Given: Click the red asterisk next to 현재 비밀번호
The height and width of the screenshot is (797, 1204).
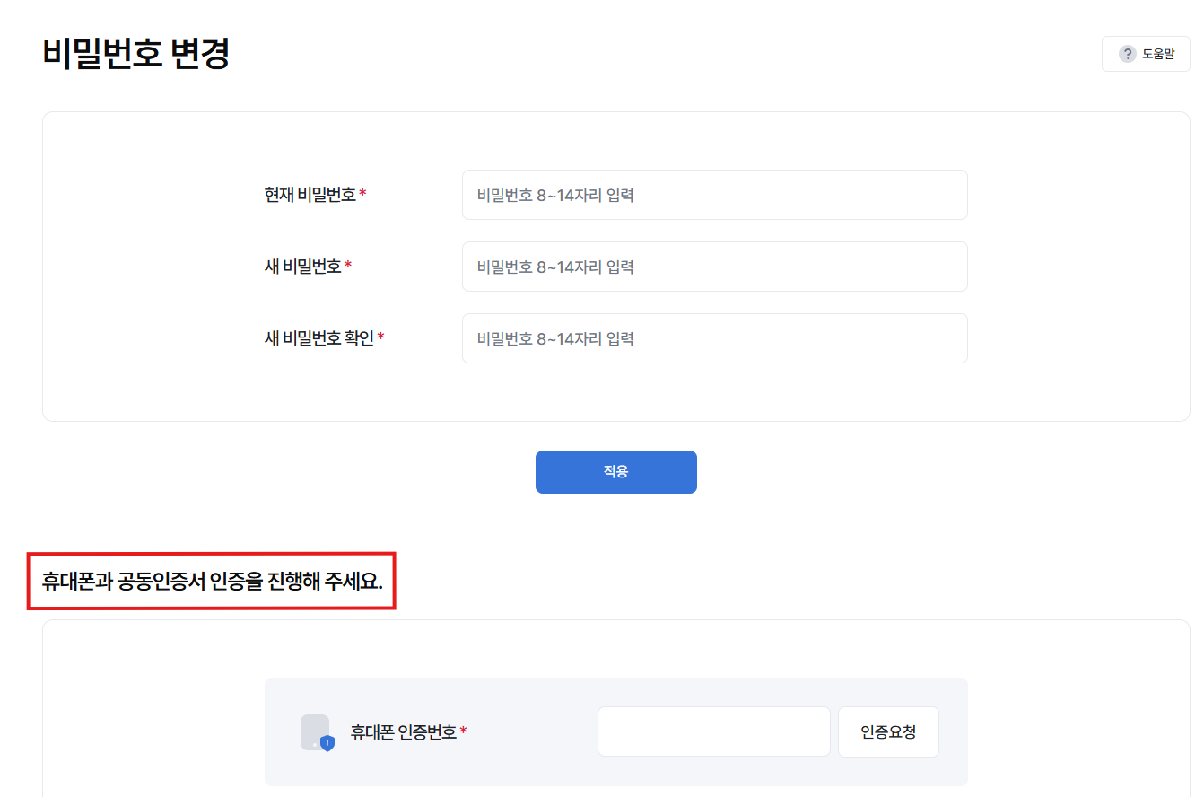Looking at the screenshot, I should point(362,194).
